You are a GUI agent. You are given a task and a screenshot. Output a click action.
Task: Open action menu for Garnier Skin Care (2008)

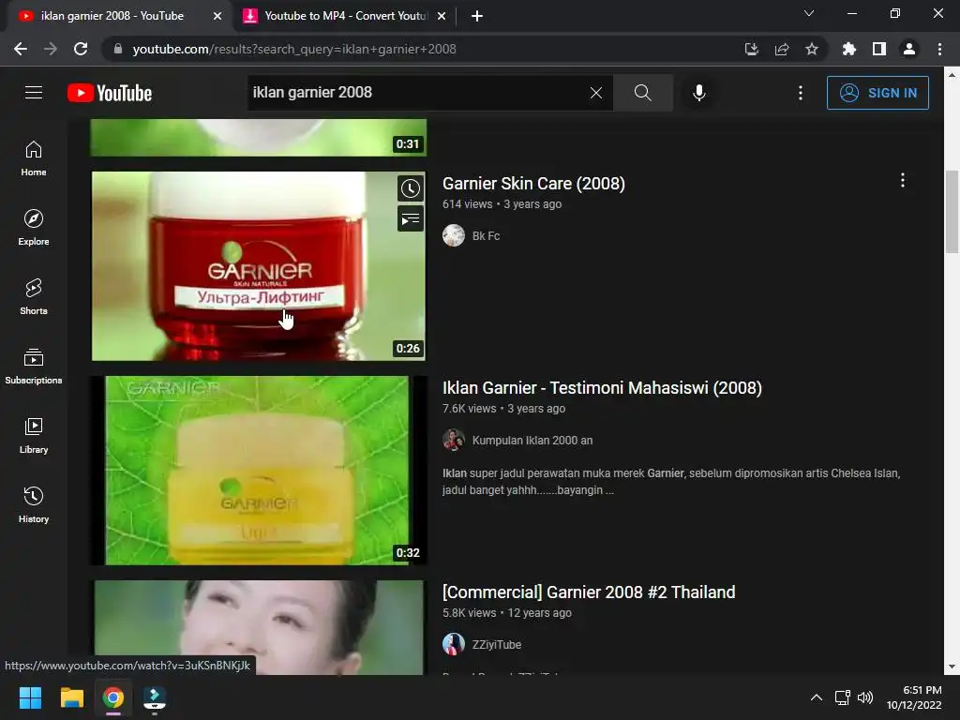[x=903, y=180]
